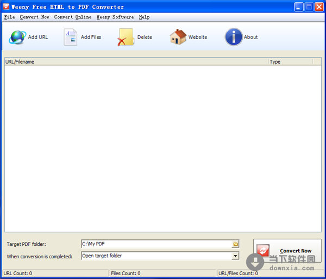This screenshot has width=326, height=279.
Task: Click the Delete folder icon
Action: [126, 37]
